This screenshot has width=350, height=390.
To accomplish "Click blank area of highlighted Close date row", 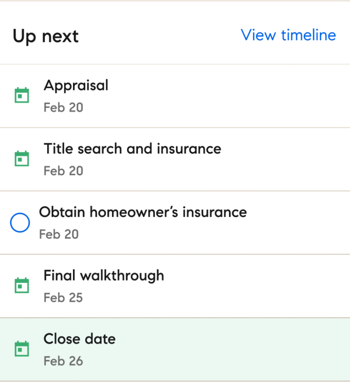I will (x=238, y=349).
